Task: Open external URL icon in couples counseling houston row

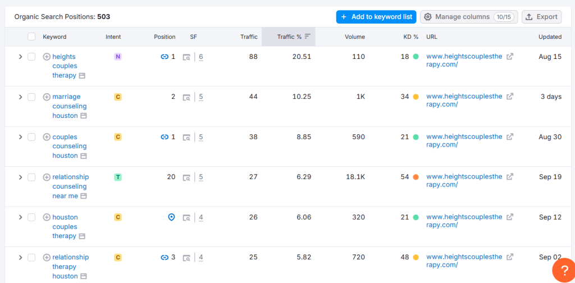Action: (510, 136)
